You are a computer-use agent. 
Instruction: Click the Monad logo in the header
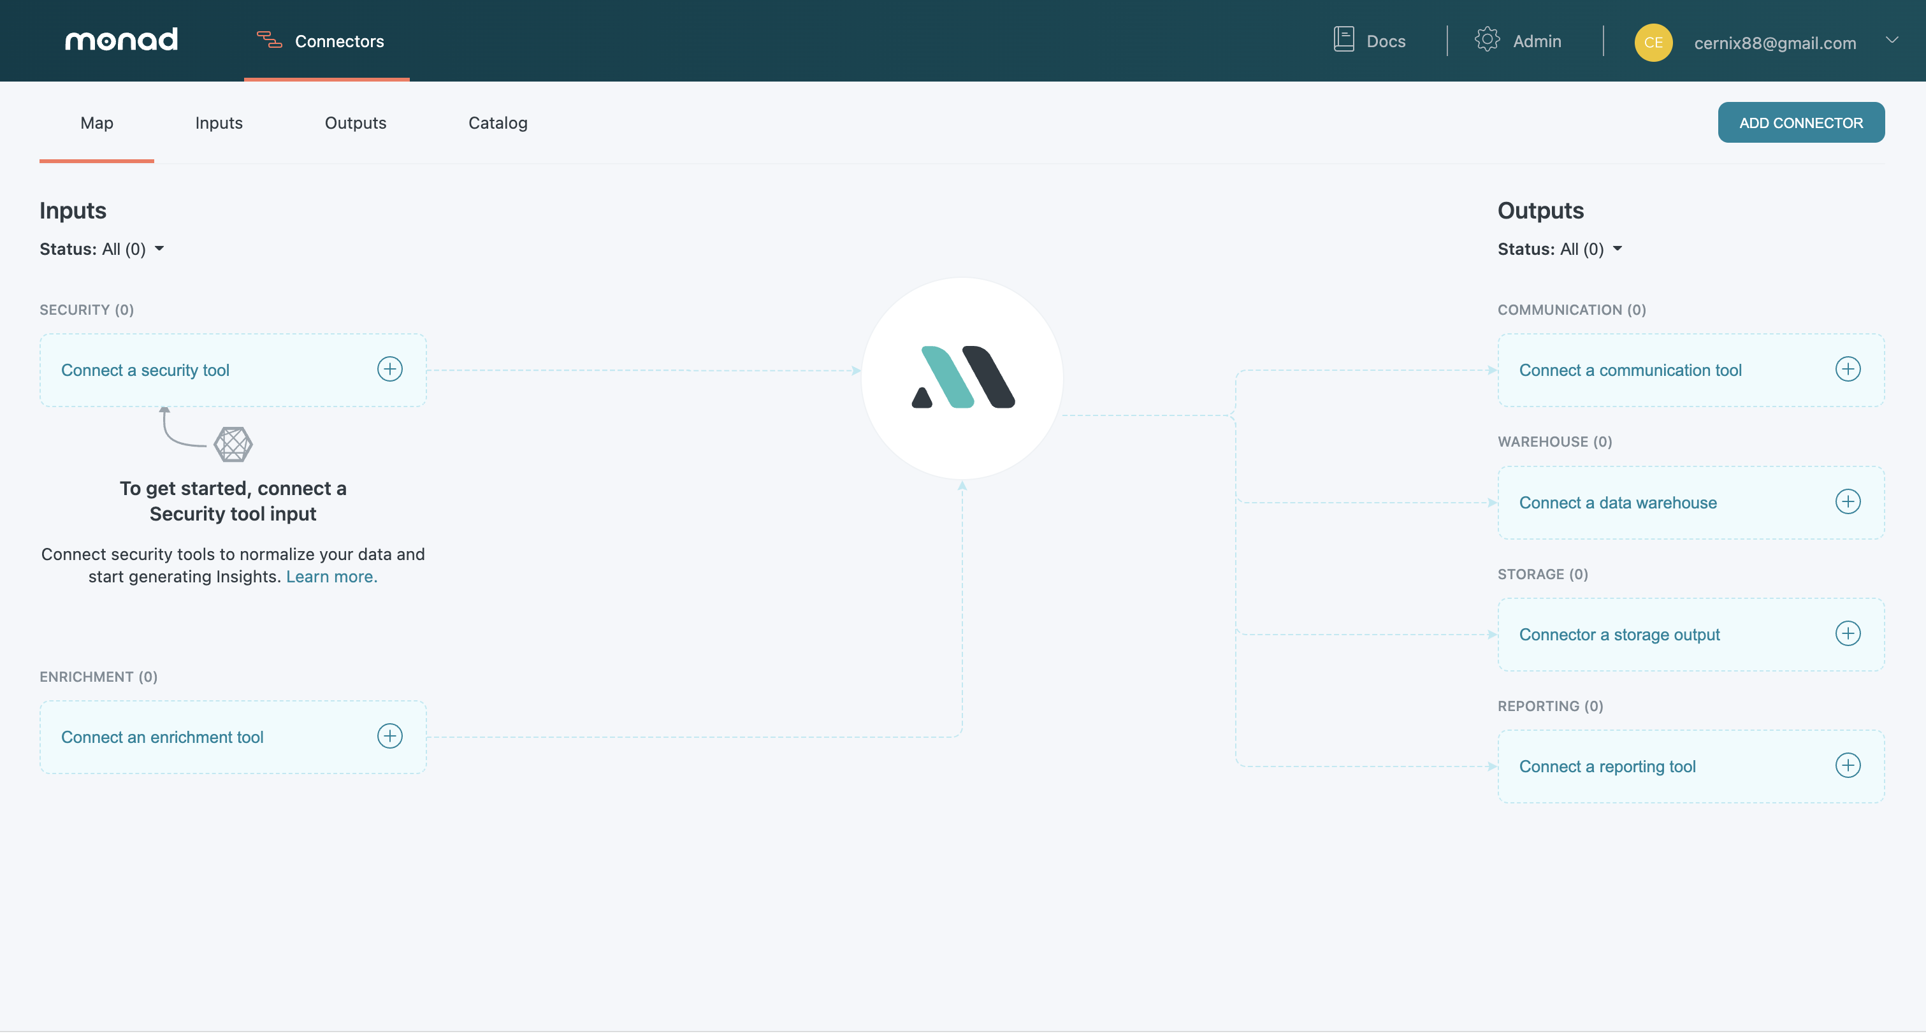[122, 40]
